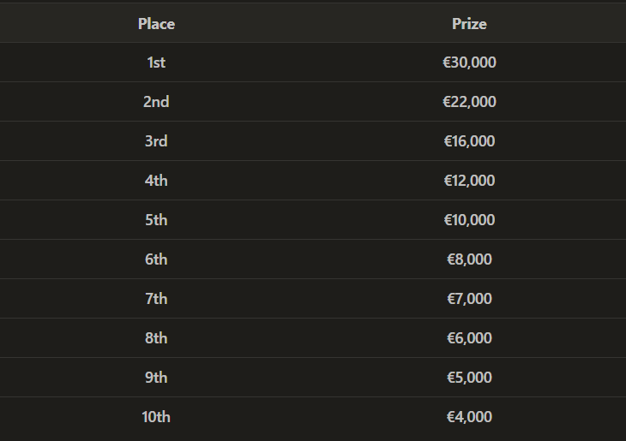Click the Prize column header

pyautogui.click(x=469, y=24)
